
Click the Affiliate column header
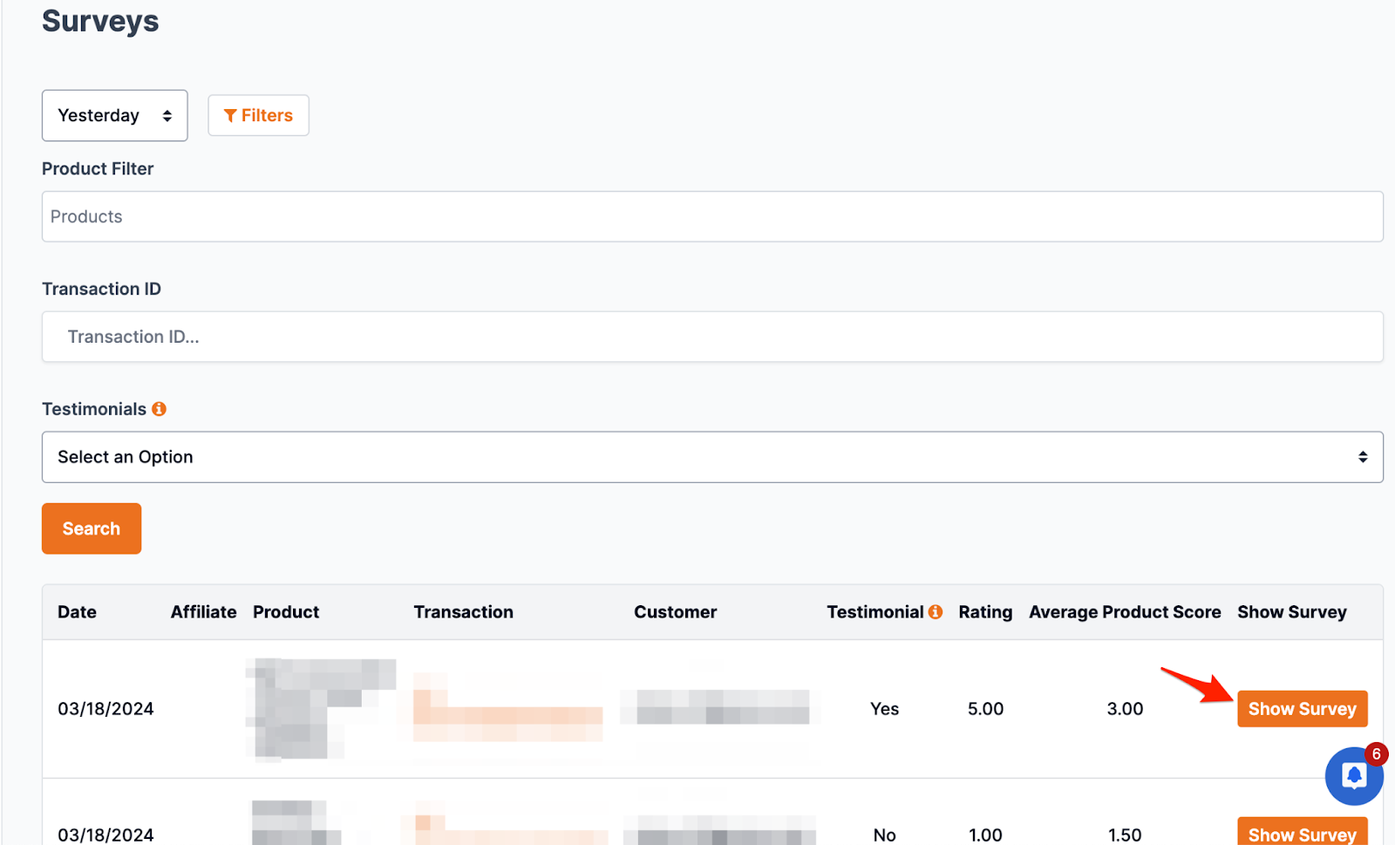click(x=203, y=612)
